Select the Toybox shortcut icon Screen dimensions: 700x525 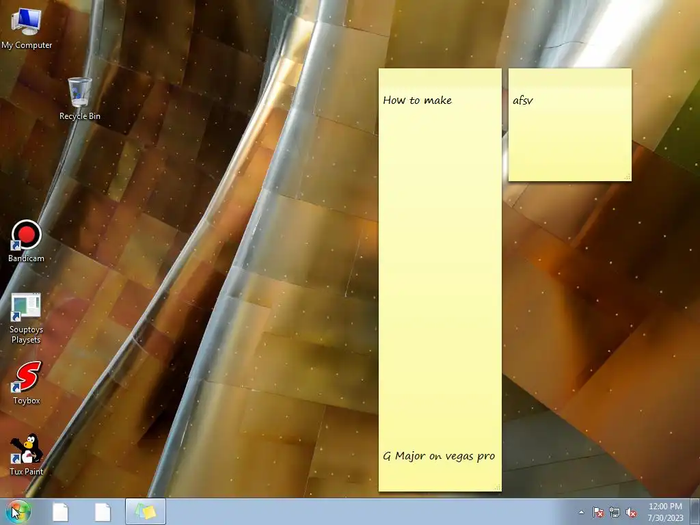pyautogui.click(x=27, y=377)
